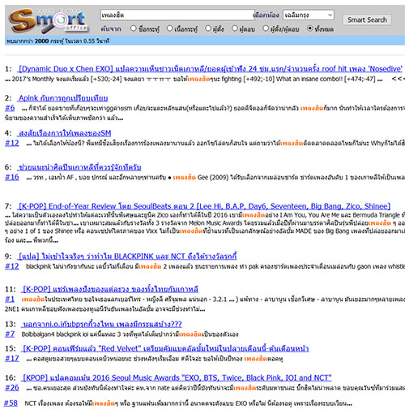Jump to reply #16 mentioning Gee (2009)
This screenshot has height=414, width=405.
pyautogui.click(x=12, y=177)
